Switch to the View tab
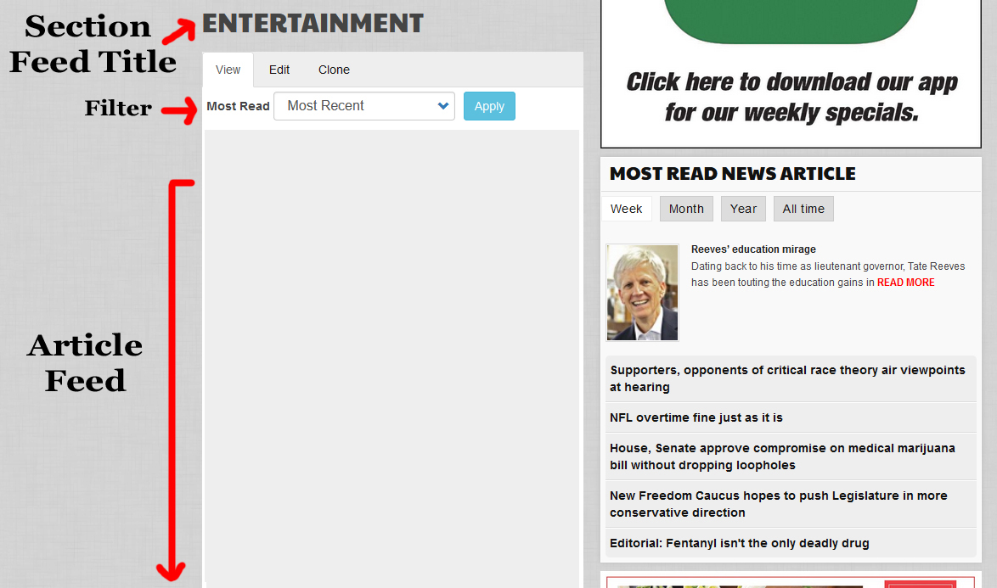 tap(228, 70)
